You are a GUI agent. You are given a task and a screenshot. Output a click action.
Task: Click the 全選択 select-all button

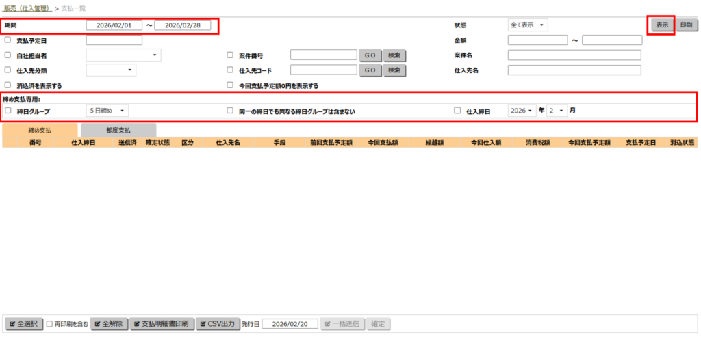[24, 323]
